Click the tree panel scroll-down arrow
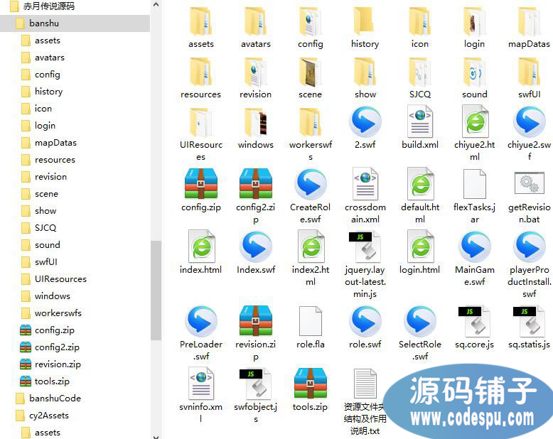Viewport: 553px width, 439px height. click(156, 436)
